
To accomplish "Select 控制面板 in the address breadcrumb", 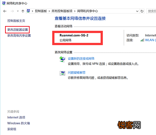I will tap(41, 11).
